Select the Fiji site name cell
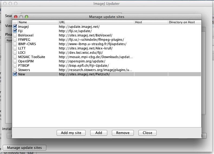214x154 pixels. pyautogui.click(x=38, y=31)
